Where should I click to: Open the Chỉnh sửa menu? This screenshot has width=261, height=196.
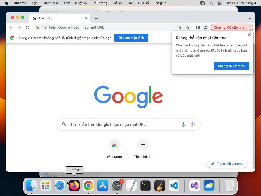click(50, 3)
